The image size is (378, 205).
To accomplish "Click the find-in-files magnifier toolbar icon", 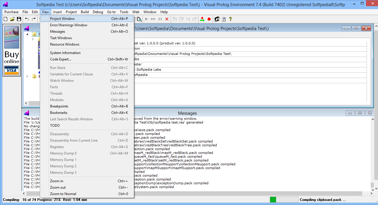I will click(x=139, y=19).
